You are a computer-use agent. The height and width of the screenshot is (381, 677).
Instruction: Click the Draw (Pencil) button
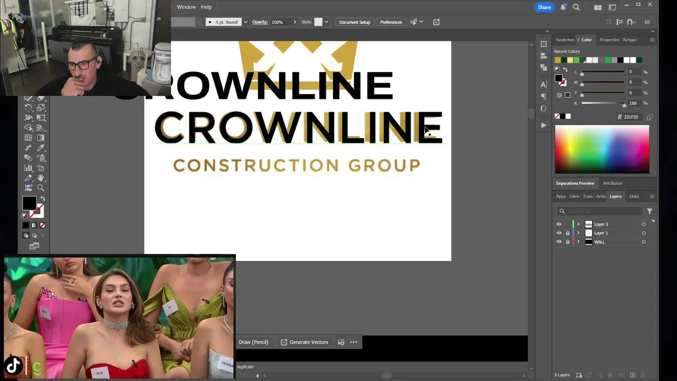[253, 342]
